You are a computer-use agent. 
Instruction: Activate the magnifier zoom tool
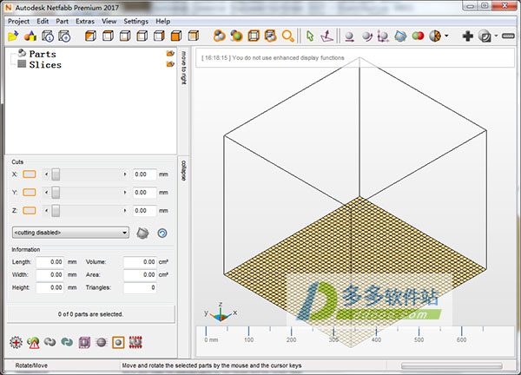[x=287, y=36]
